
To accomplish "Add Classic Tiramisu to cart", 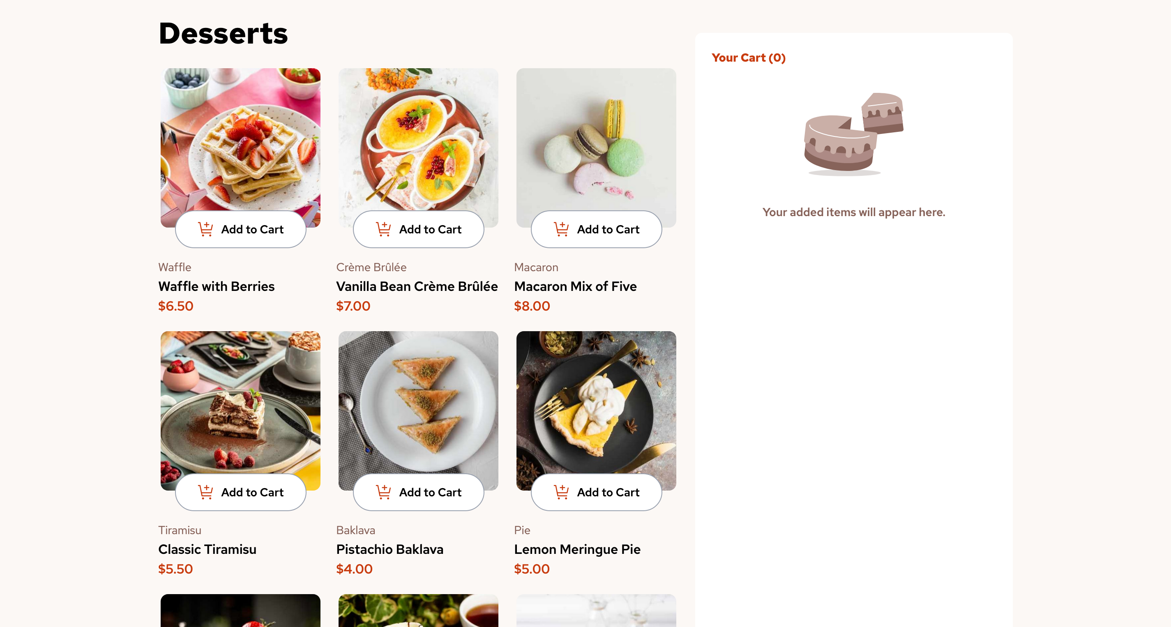I will coord(252,492).
